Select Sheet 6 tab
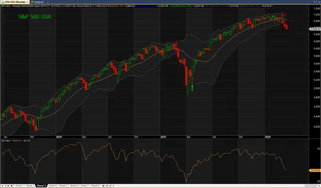 74,186
